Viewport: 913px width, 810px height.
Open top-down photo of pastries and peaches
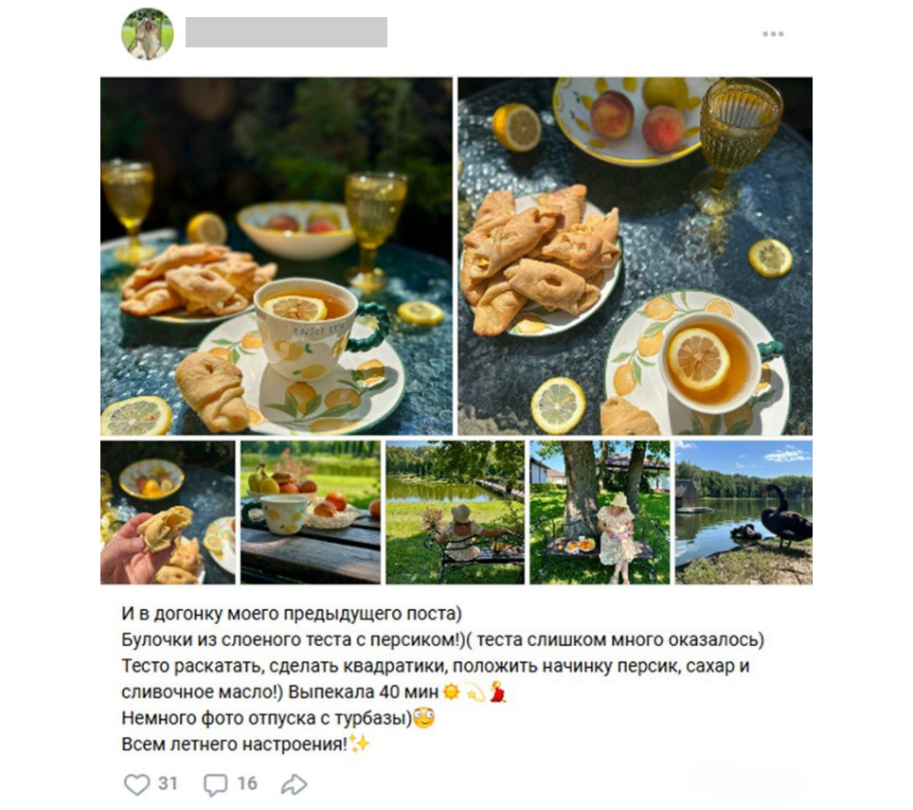pos(636,256)
